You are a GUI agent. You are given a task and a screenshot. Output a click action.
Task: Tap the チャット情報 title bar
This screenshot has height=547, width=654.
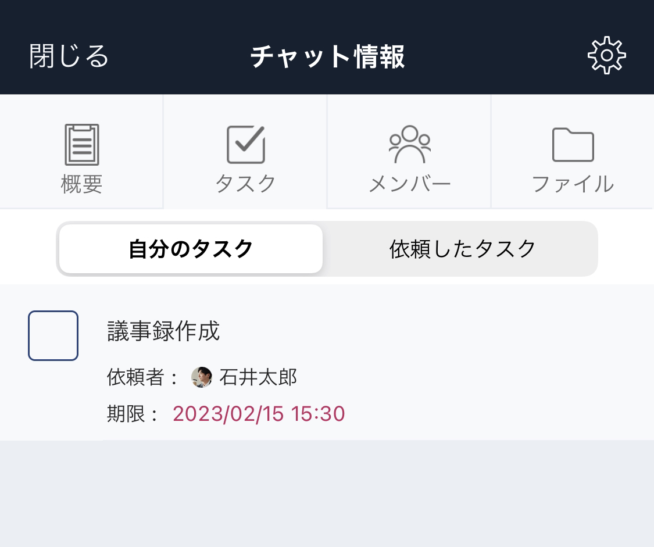327,55
